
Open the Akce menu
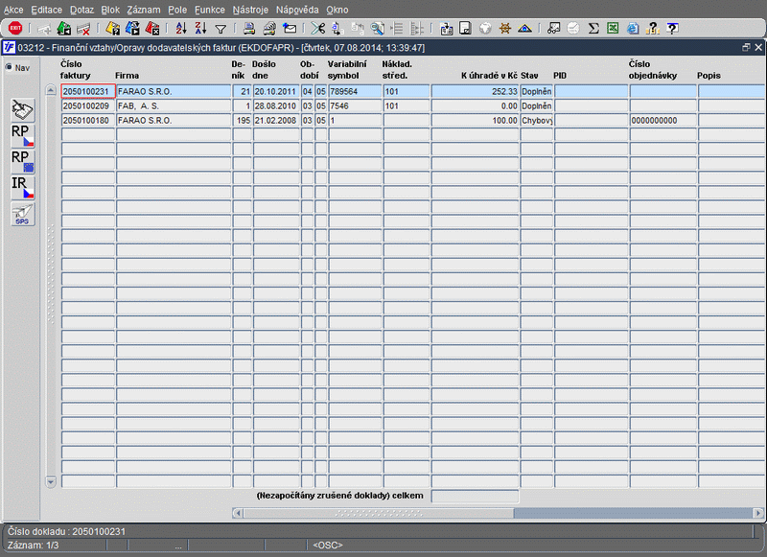coord(13,10)
